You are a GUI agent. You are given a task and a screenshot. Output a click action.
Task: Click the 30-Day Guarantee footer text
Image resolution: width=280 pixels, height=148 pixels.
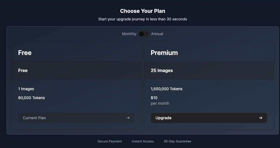coord(177,141)
